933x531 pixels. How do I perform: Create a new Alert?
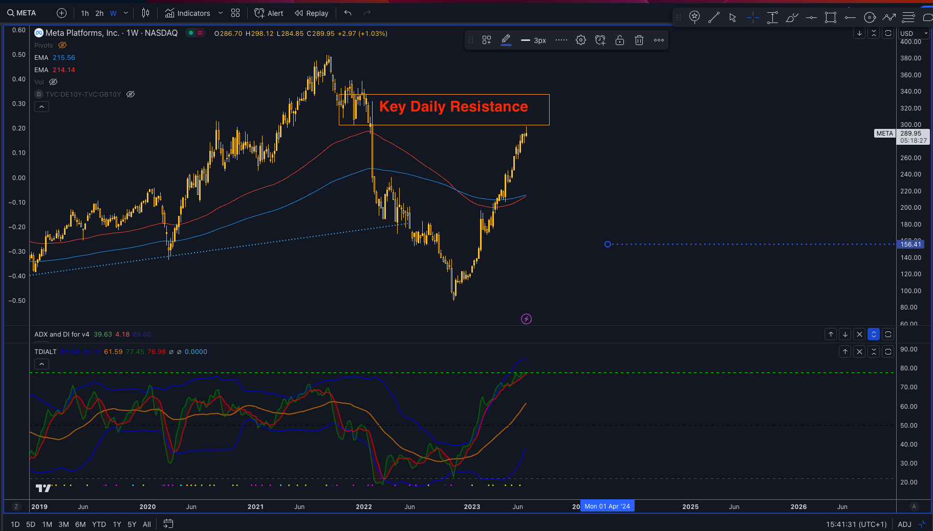pyautogui.click(x=269, y=13)
